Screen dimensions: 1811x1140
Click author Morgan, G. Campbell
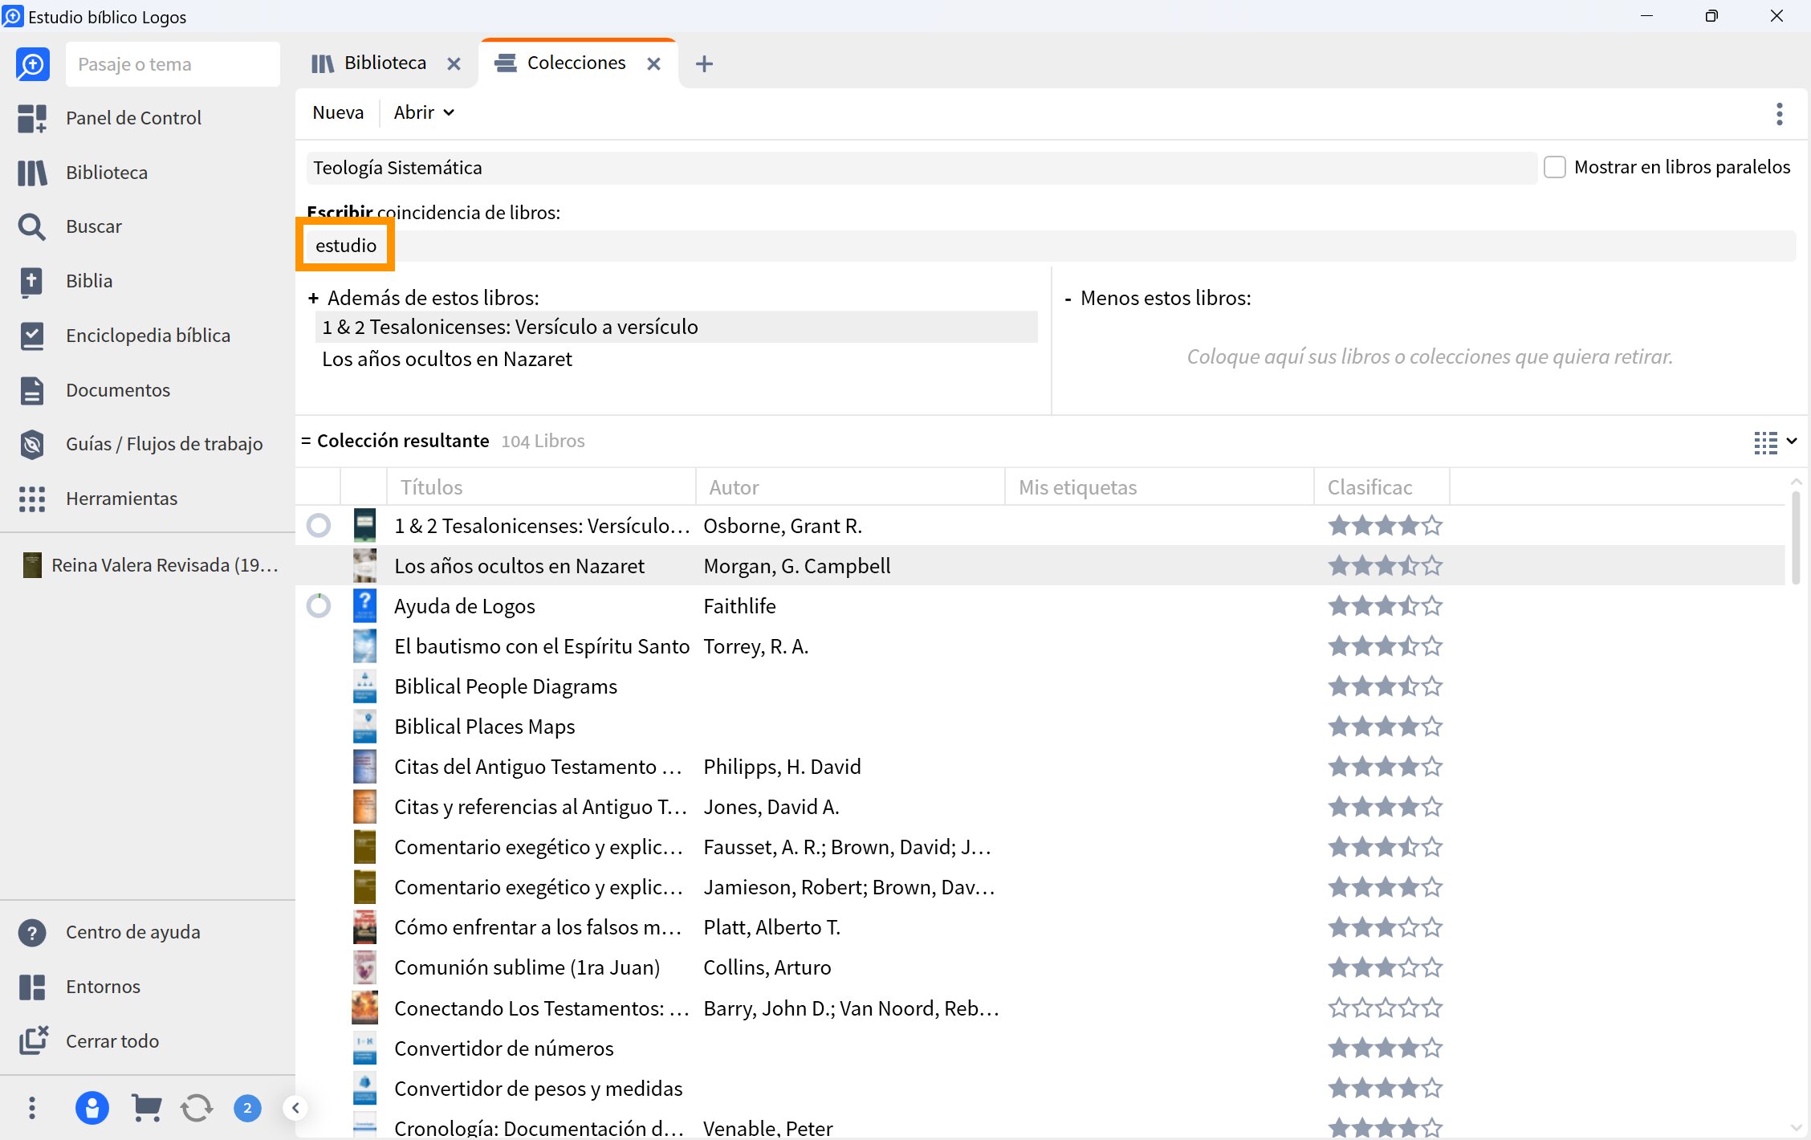797,566
